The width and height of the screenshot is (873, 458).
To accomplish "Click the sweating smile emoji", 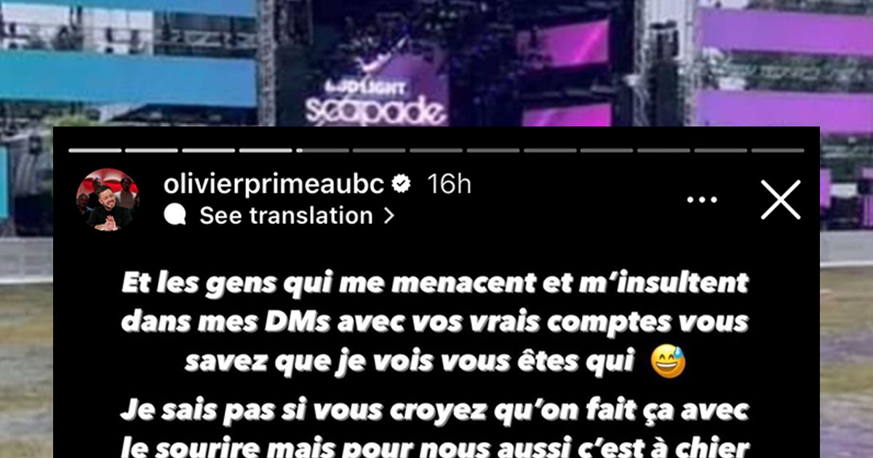I will [x=668, y=361].
